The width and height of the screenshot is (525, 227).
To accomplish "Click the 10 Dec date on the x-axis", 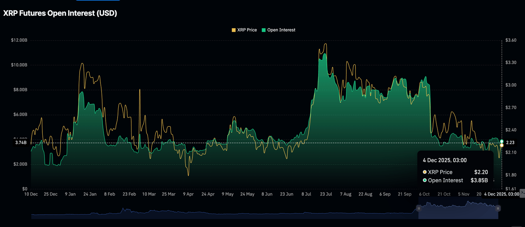I will pyautogui.click(x=31, y=194).
